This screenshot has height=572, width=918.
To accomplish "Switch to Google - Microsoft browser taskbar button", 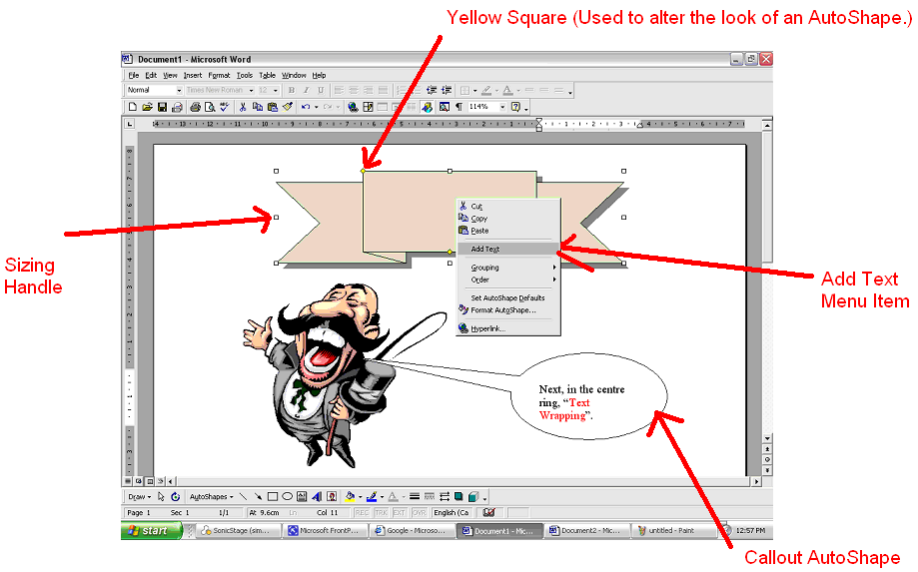I will tap(412, 530).
